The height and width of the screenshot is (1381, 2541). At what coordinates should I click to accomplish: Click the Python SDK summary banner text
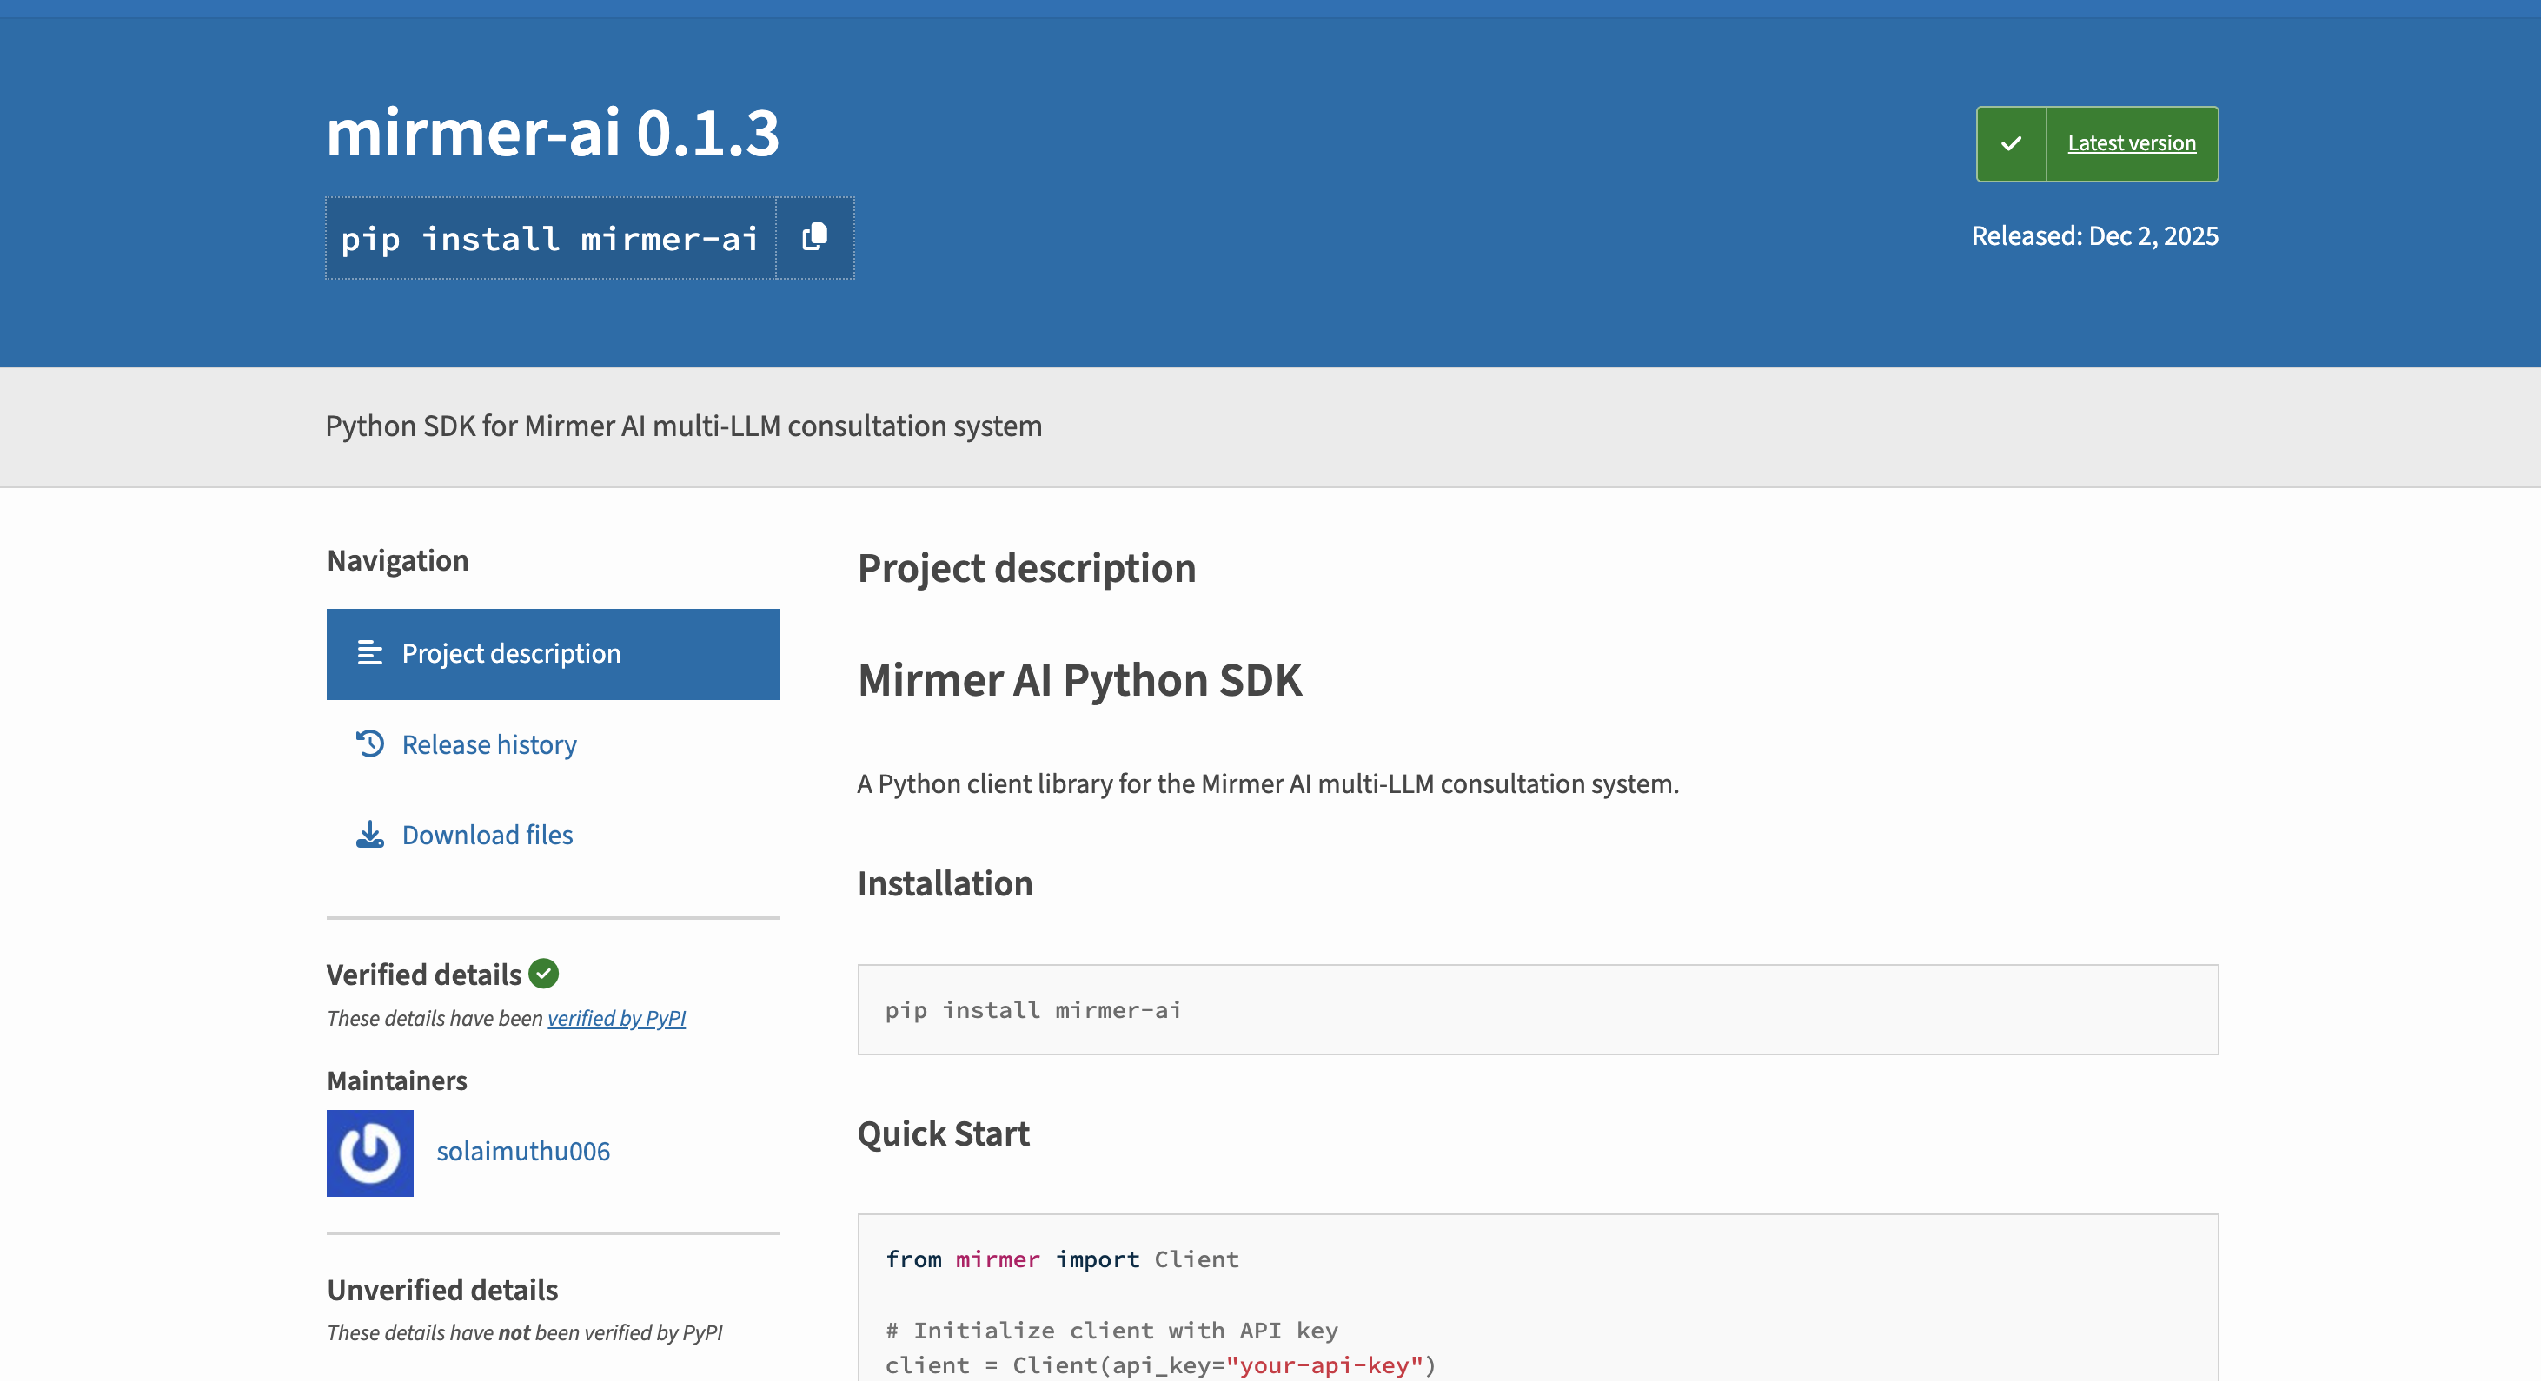pos(684,426)
